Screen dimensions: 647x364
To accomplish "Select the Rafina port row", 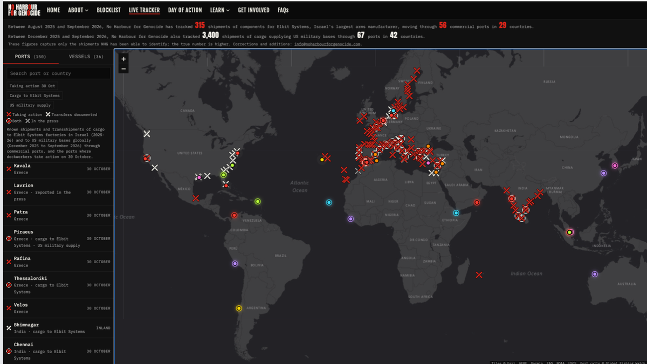I will click(x=58, y=262).
